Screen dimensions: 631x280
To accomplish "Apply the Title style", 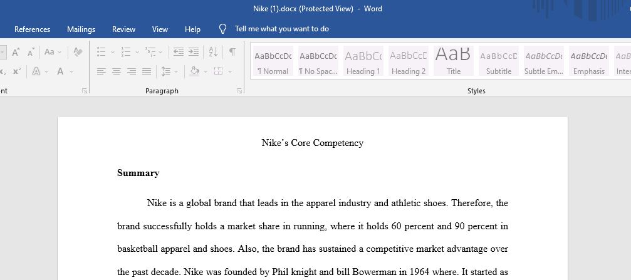I will click(x=454, y=61).
